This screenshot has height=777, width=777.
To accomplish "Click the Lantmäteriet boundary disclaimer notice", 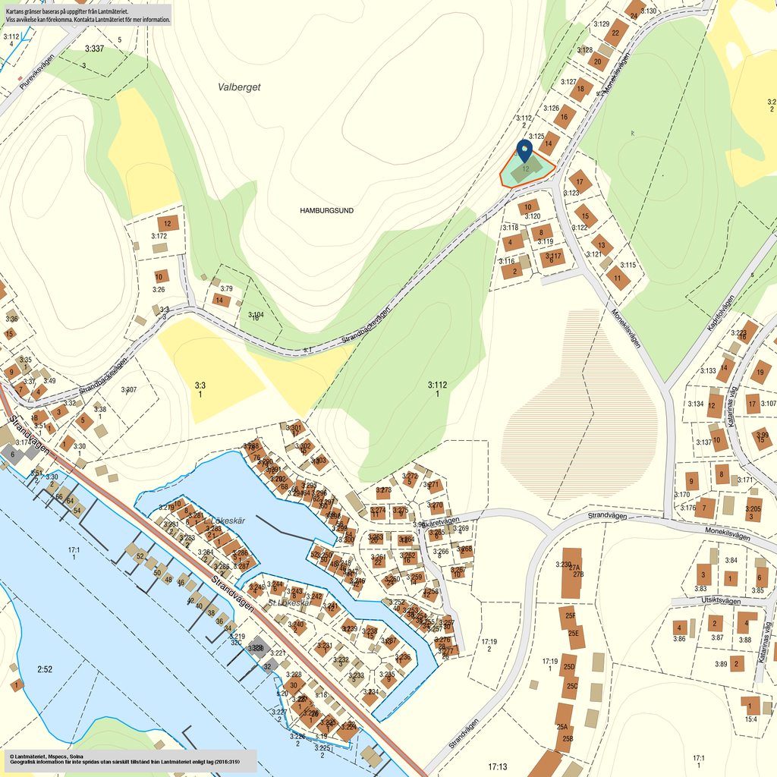I will coord(87,16).
